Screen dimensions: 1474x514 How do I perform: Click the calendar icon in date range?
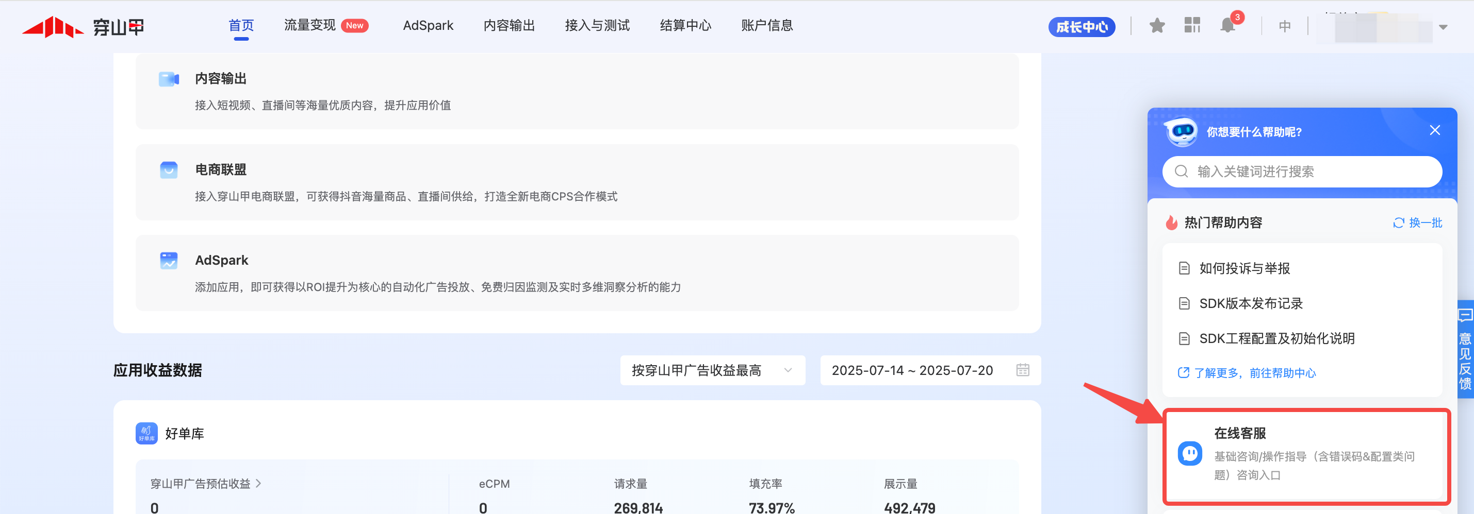pyautogui.click(x=1023, y=370)
